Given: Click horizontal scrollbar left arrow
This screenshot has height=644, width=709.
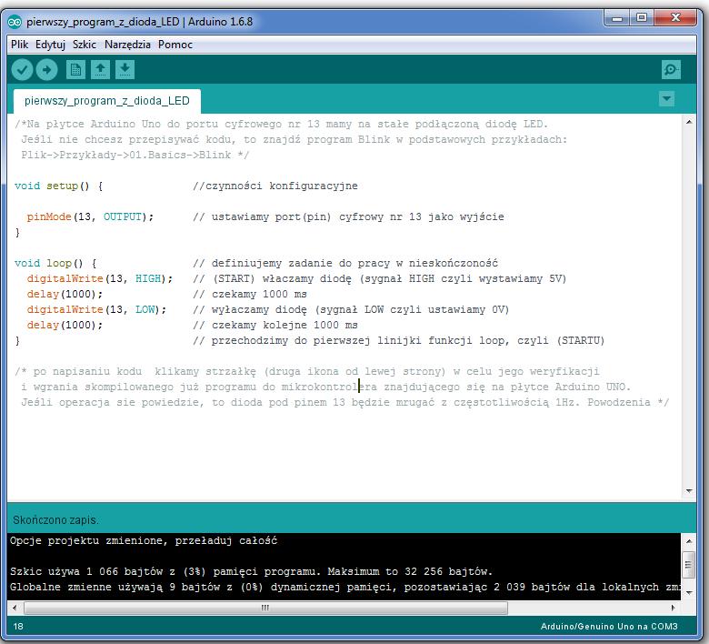Looking at the screenshot, I should click(x=15, y=608).
